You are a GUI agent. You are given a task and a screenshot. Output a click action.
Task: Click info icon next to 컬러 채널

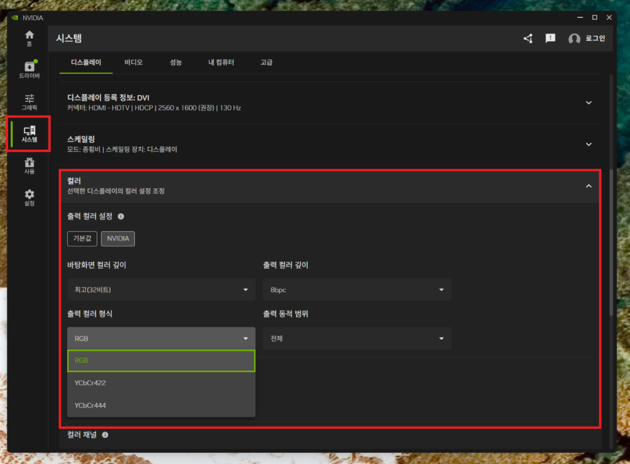coord(105,435)
